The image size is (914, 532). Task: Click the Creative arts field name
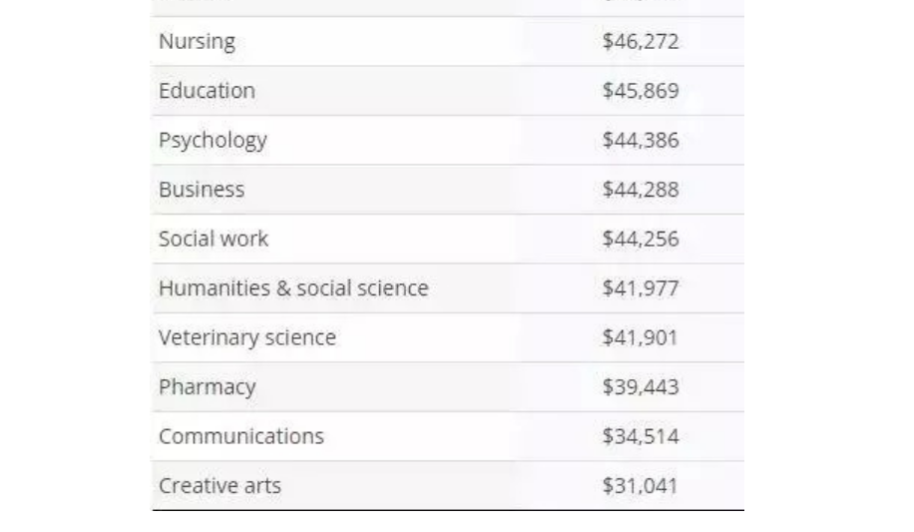220,486
